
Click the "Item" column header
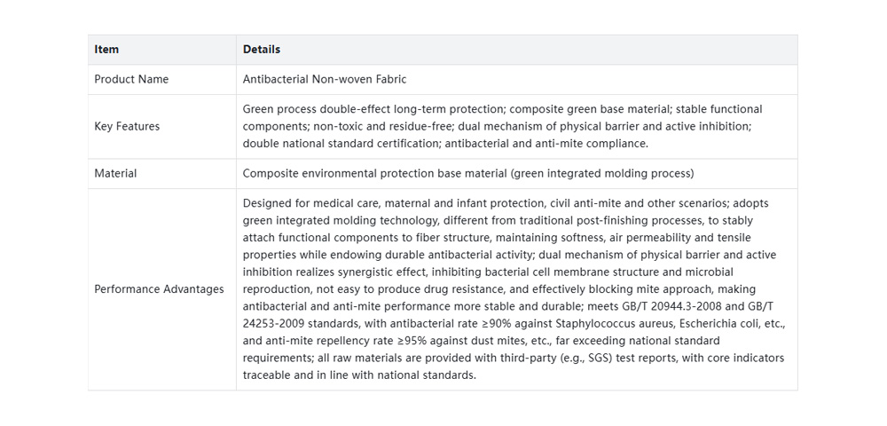(x=106, y=50)
